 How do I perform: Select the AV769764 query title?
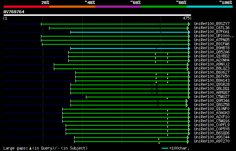point(14,12)
